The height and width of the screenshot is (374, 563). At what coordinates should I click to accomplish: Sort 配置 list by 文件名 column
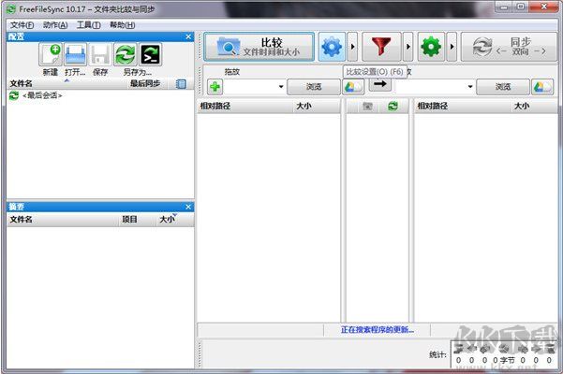click(67, 84)
